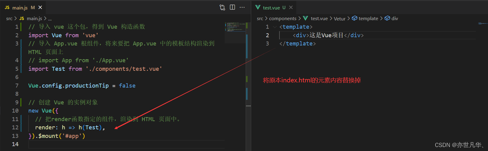This screenshot has width=488, height=151.
Task: Click the main.js minimap preview
Action: [x=235, y=27]
